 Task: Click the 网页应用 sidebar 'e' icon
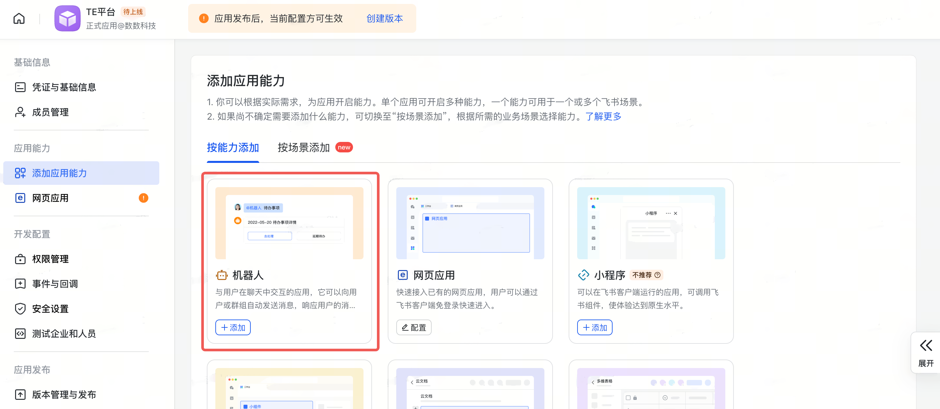(20, 198)
